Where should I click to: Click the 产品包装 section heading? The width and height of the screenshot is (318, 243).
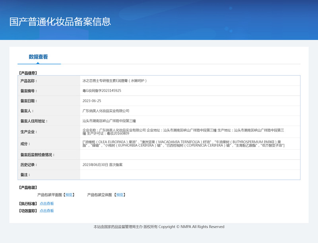(28, 188)
